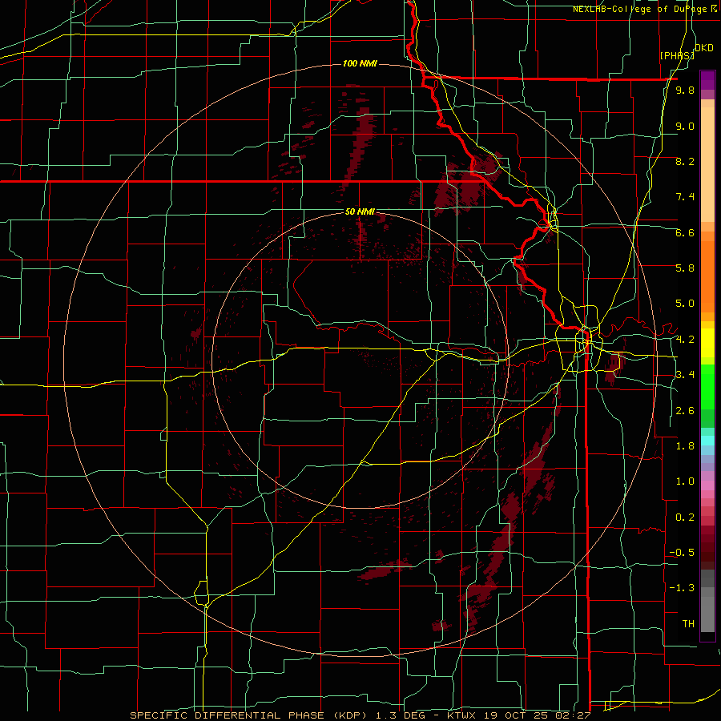Pick the orange segment of the color bar
721x721 pixels.
click(x=707, y=276)
